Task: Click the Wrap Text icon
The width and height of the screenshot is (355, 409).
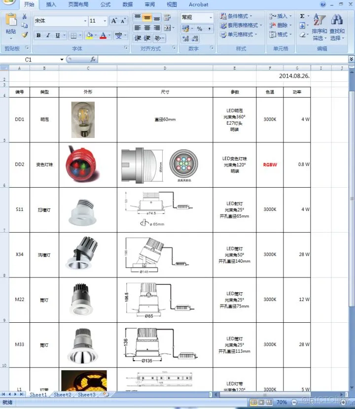Action: click(167, 17)
